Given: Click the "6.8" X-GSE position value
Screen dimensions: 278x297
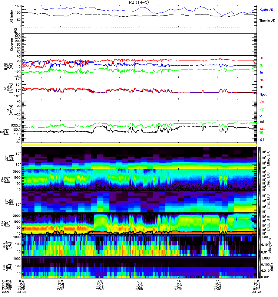Looking at the screenshot, I should pyautogui.click(x=257, y=281).
